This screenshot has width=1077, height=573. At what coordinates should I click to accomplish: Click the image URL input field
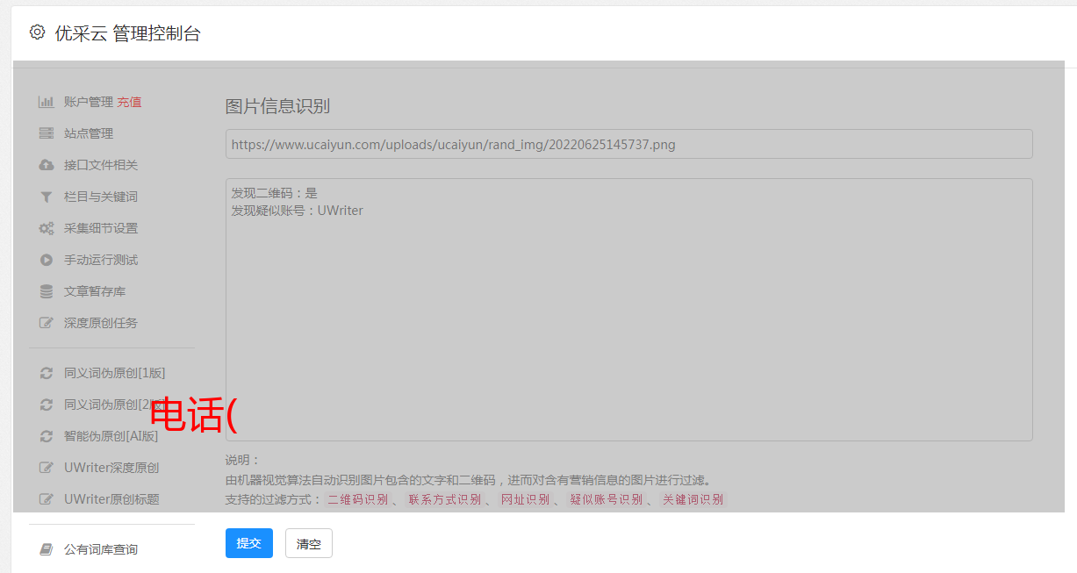(x=628, y=144)
